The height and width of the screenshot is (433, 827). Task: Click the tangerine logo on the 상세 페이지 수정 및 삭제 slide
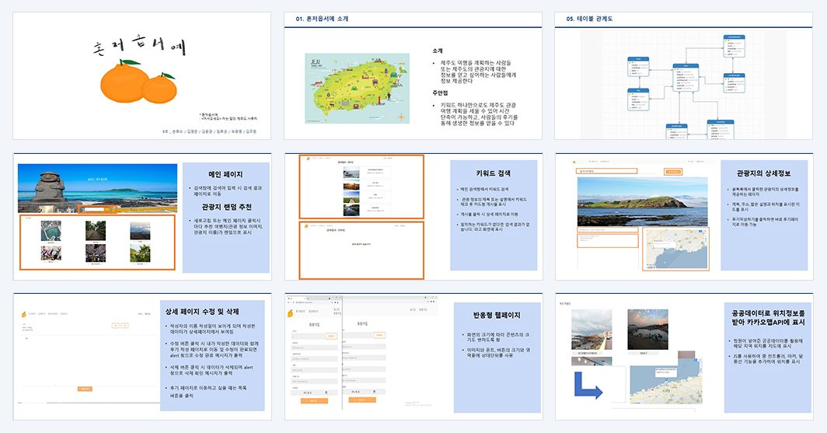click(x=24, y=314)
